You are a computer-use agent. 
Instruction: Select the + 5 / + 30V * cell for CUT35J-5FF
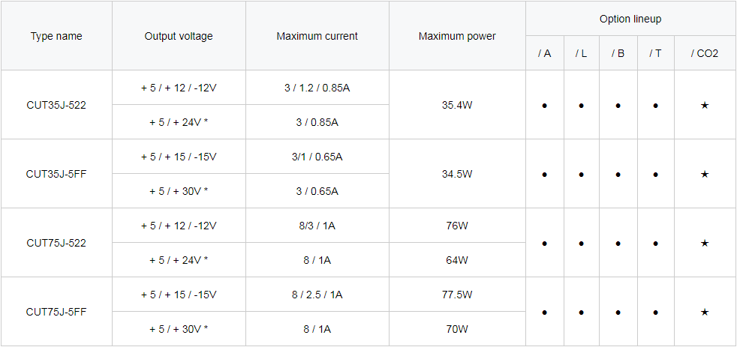[x=179, y=191]
